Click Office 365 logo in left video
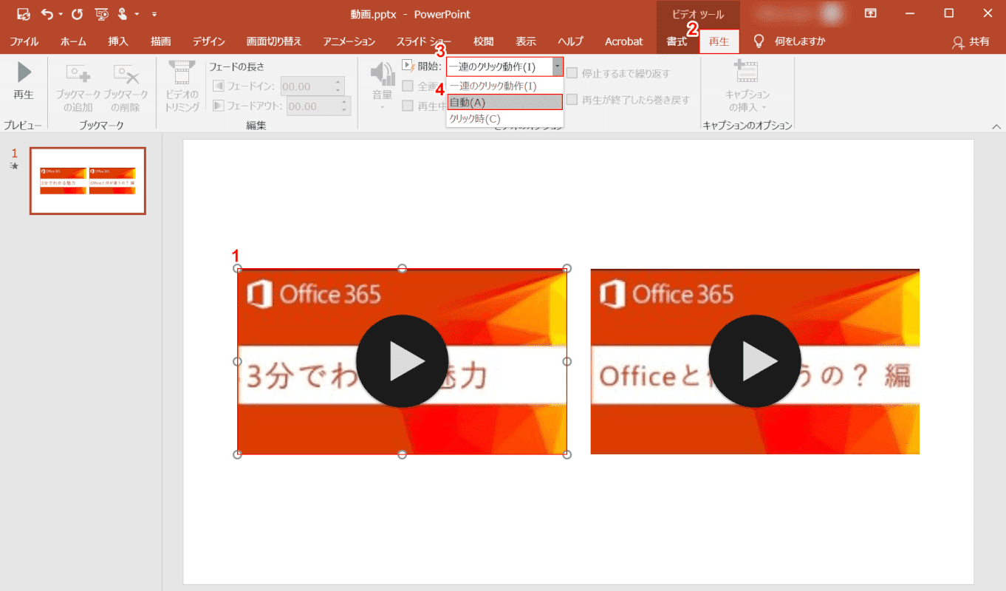1006x591 pixels. (x=314, y=294)
